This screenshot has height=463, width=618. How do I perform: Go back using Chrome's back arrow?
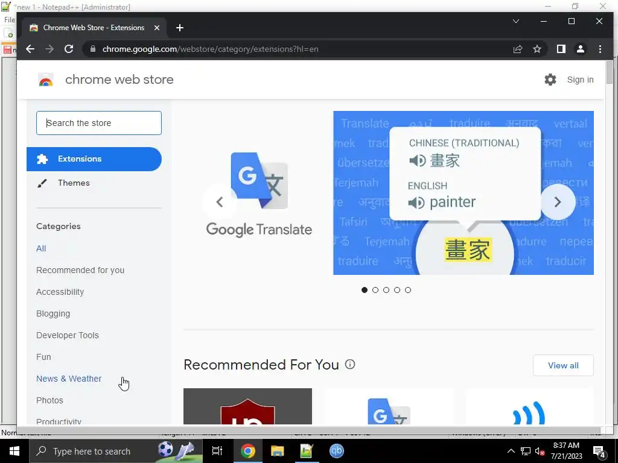pyautogui.click(x=30, y=49)
